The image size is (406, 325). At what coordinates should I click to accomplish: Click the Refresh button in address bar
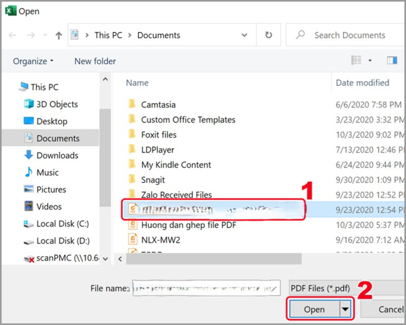(x=269, y=35)
